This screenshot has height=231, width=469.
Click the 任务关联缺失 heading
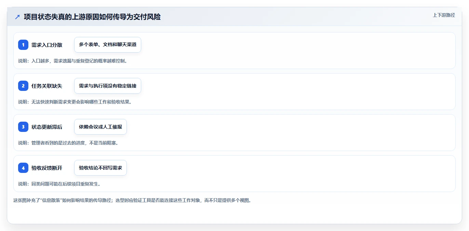47,86
